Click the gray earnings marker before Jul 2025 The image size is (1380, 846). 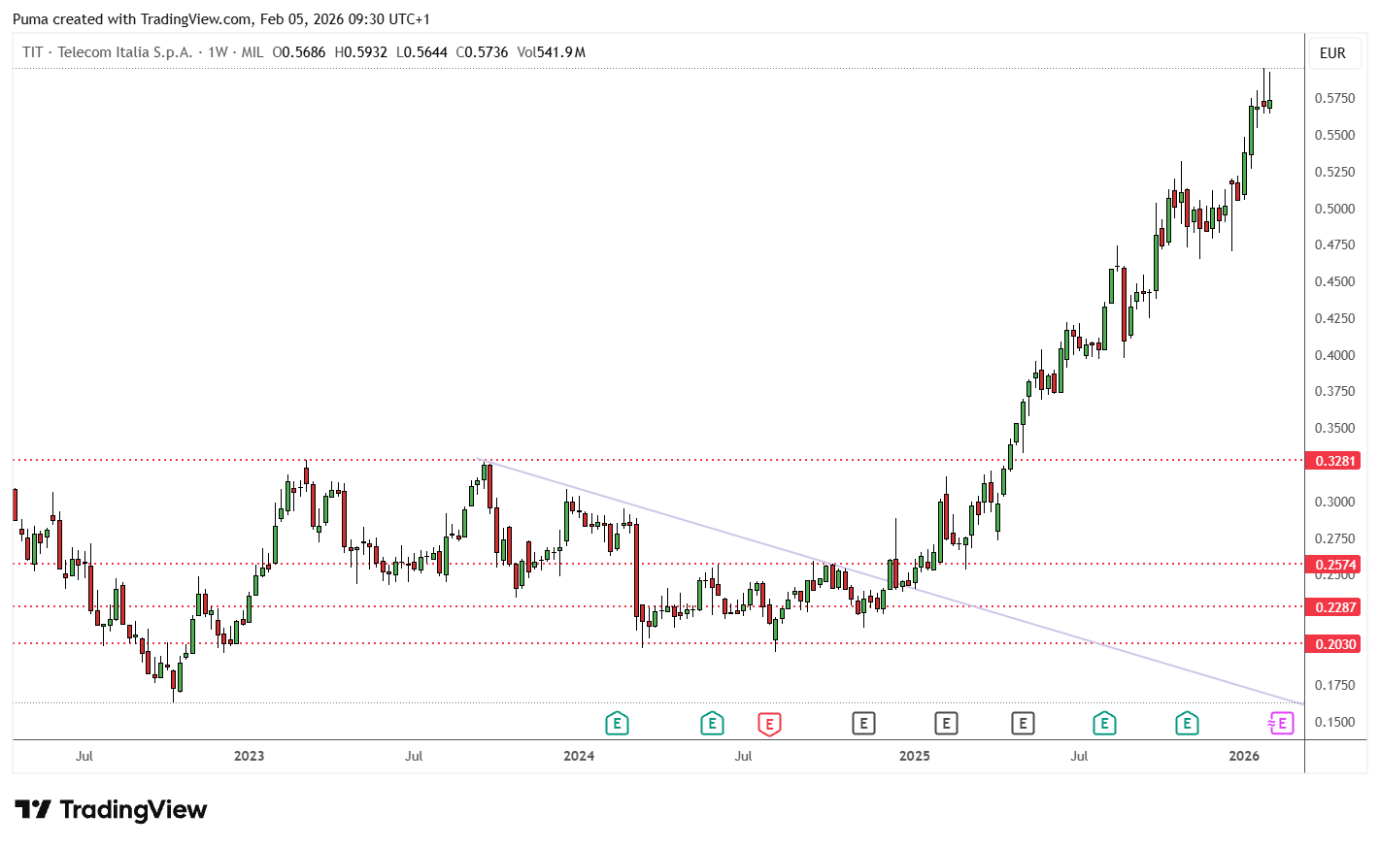click(x=1023, y=723)
